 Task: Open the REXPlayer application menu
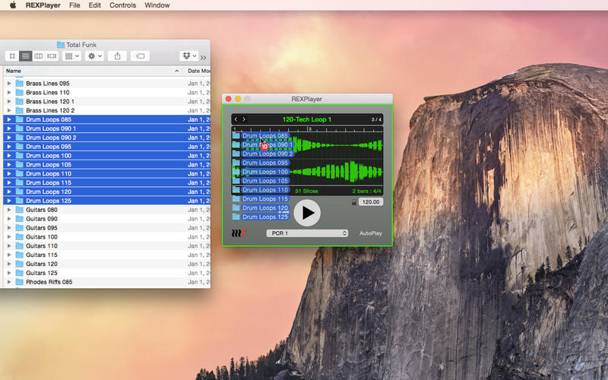coord(43,5)
